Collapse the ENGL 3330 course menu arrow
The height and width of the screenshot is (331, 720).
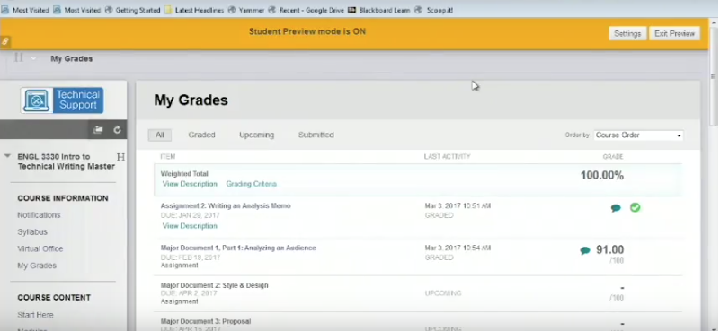click(x=7, y=156)
